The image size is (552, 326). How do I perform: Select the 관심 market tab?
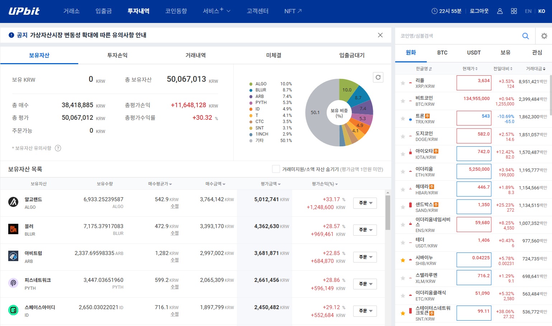click(537, 53)
